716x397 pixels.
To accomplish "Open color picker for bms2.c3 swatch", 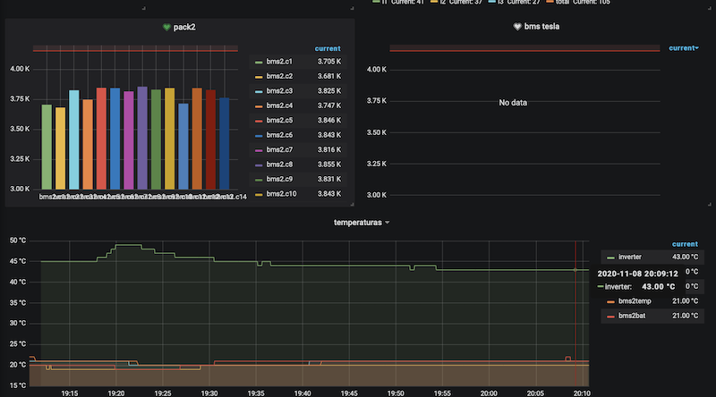I will click(259, 92).
